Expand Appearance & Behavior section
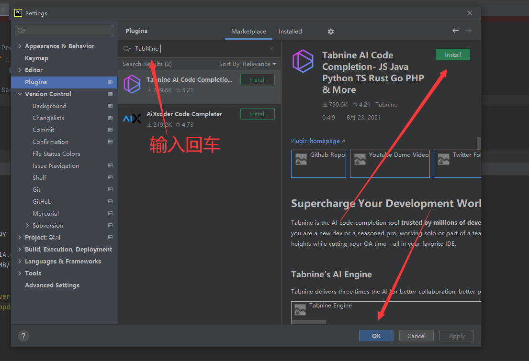Screen dimensions: 529x361 20,46
